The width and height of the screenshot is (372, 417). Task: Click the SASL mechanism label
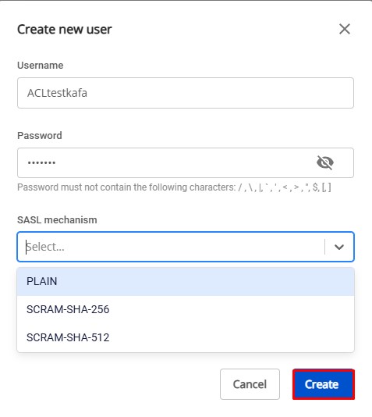coord(57,220)
